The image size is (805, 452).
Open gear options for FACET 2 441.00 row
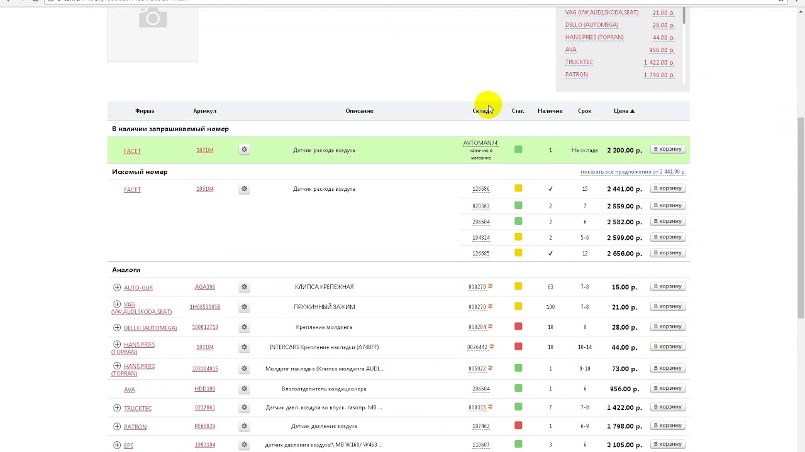coord(244,189)
